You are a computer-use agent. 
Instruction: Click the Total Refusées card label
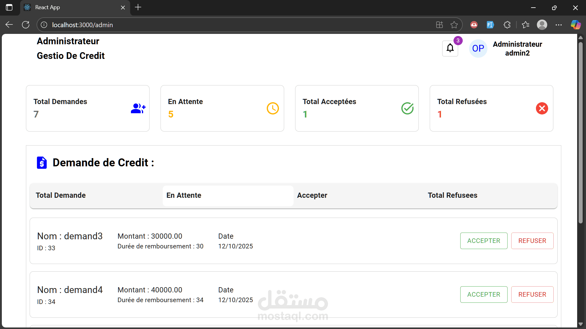coord(462,102)
